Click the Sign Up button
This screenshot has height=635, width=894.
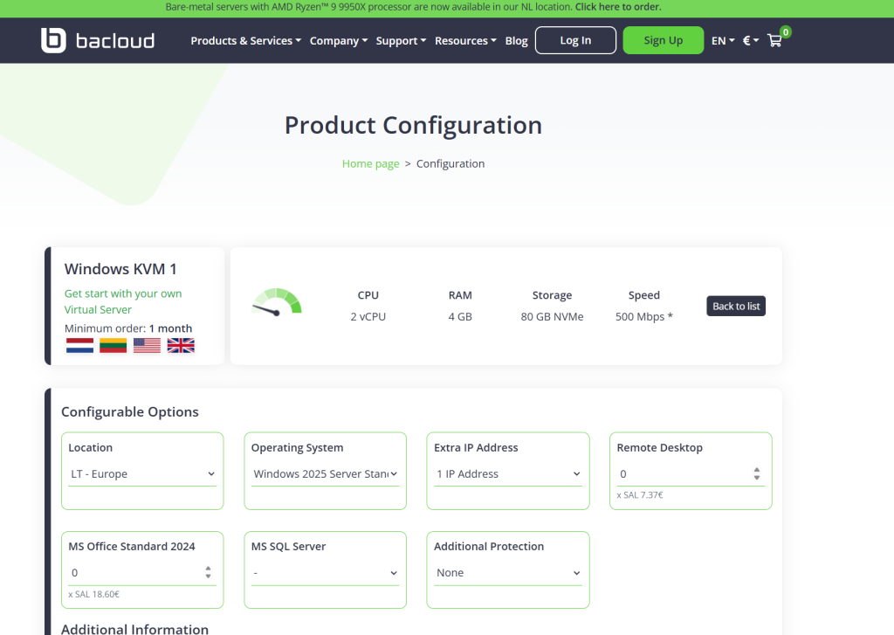pyautogui.click(x=664, y=40)
